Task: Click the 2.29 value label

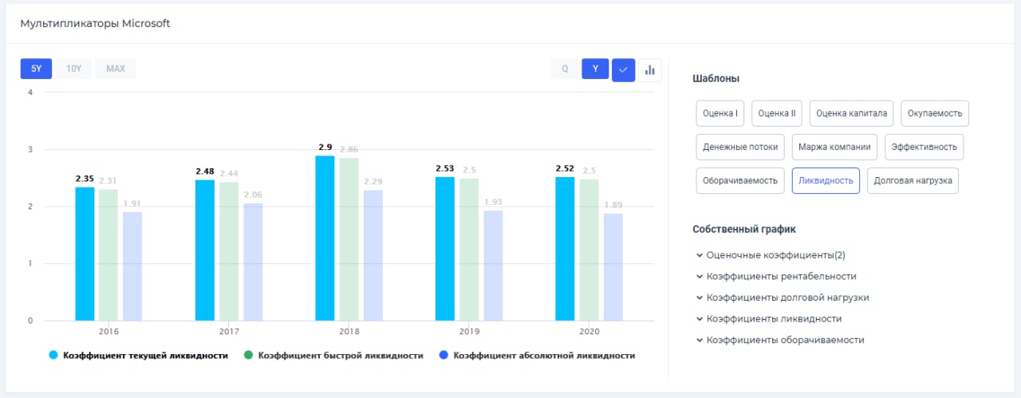Action: tap(373, 182)
